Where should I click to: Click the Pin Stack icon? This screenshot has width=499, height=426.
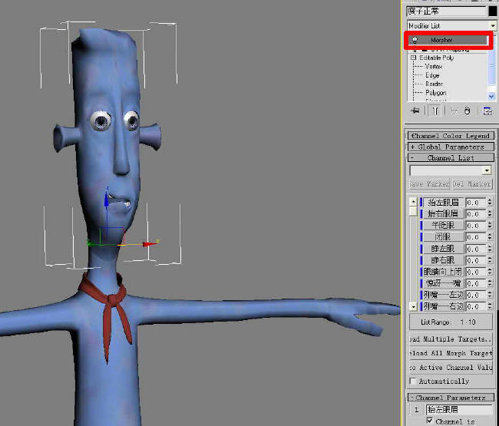(x=415, y=111)
